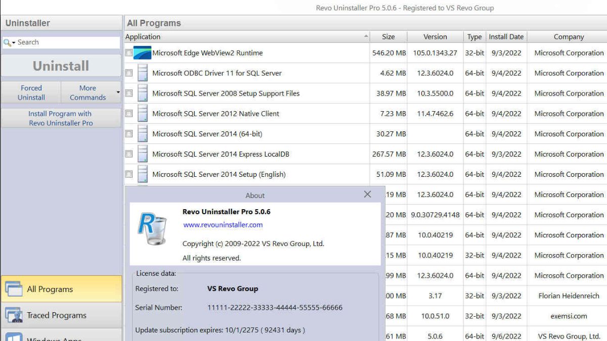Click the serial number 11111-22222-33333-44444-55555-66666
Viewport: 607px width, 341px height.
point(275,307)
